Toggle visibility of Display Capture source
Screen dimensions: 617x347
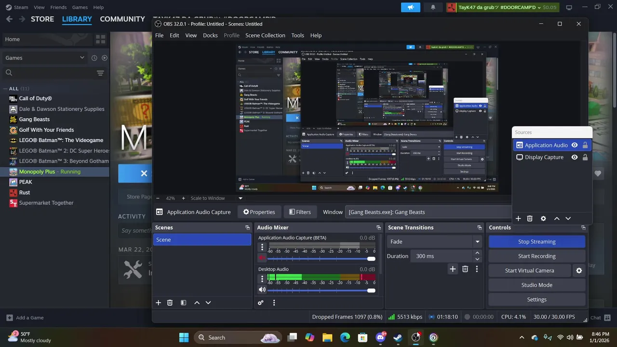(575, 157)
